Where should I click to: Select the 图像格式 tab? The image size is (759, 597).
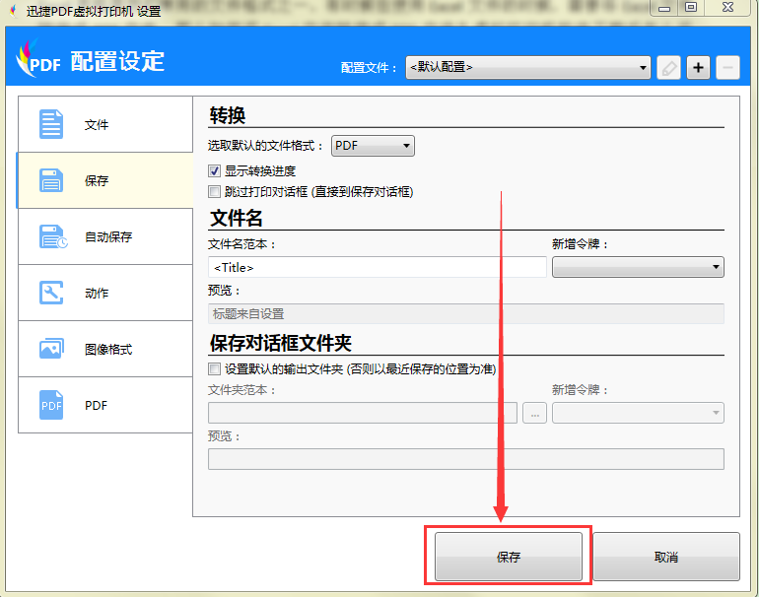tap(105, 349)
